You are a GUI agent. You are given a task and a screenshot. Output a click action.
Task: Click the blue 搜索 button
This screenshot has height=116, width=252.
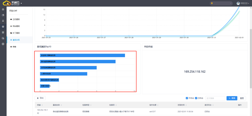232,98
